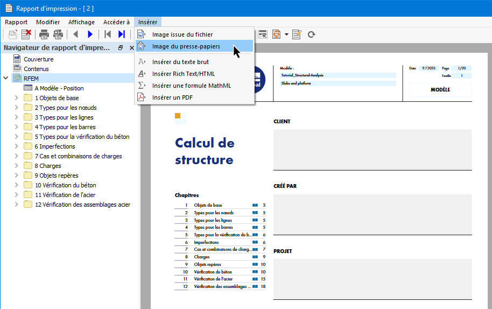
Task: Open the printer settings icon
Action: point(58,34)
